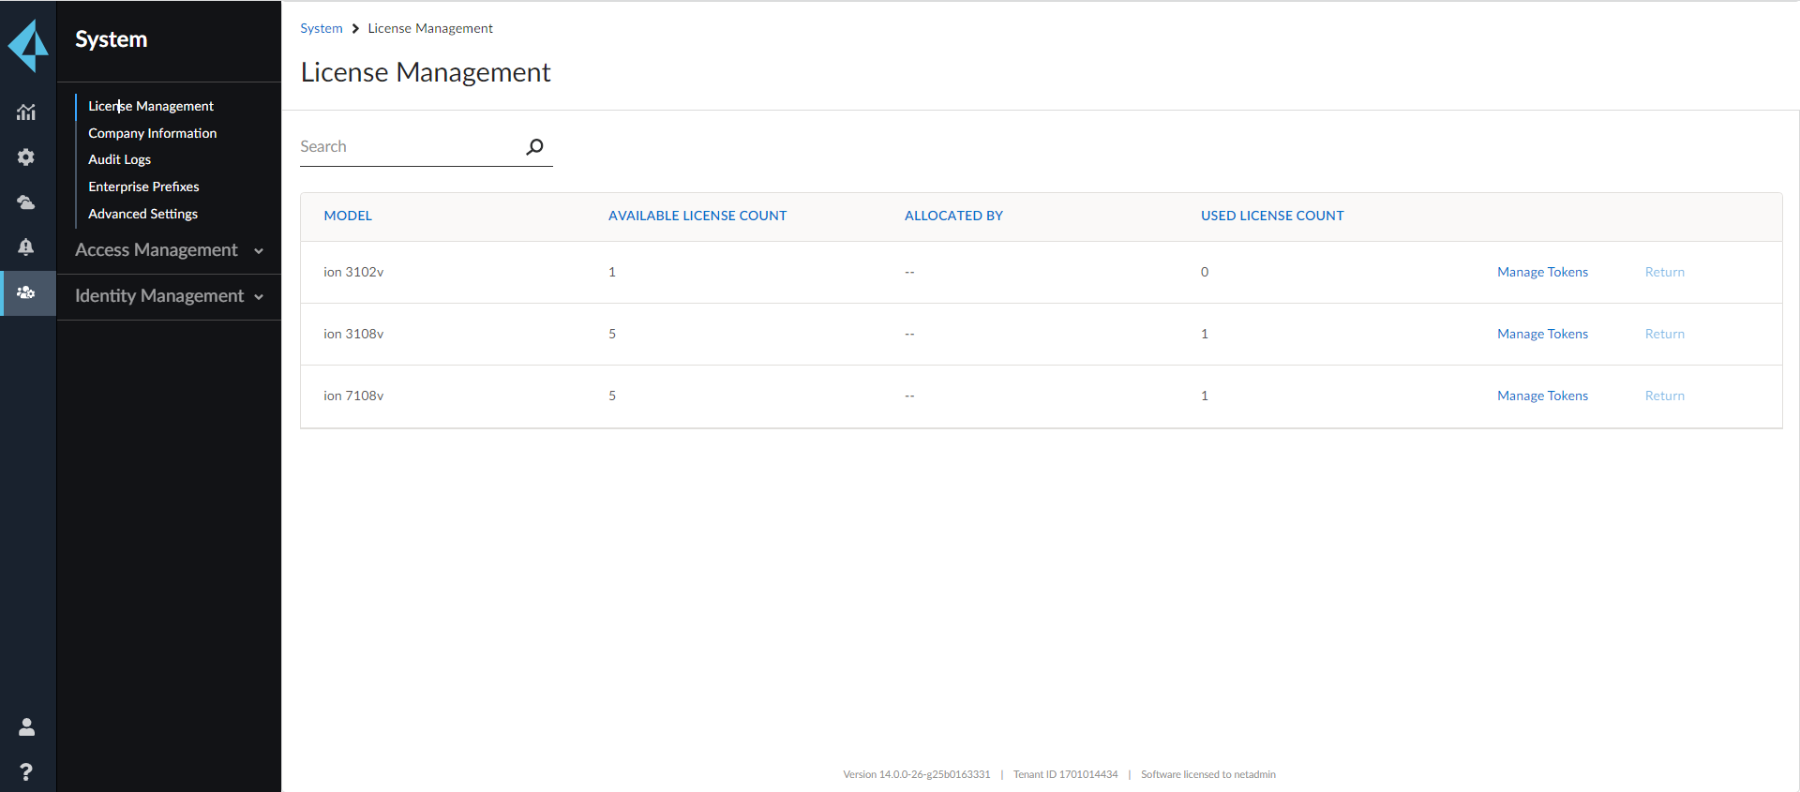Click the System breadcrumb link
The image size is (1800, 792).
point(321,28)
